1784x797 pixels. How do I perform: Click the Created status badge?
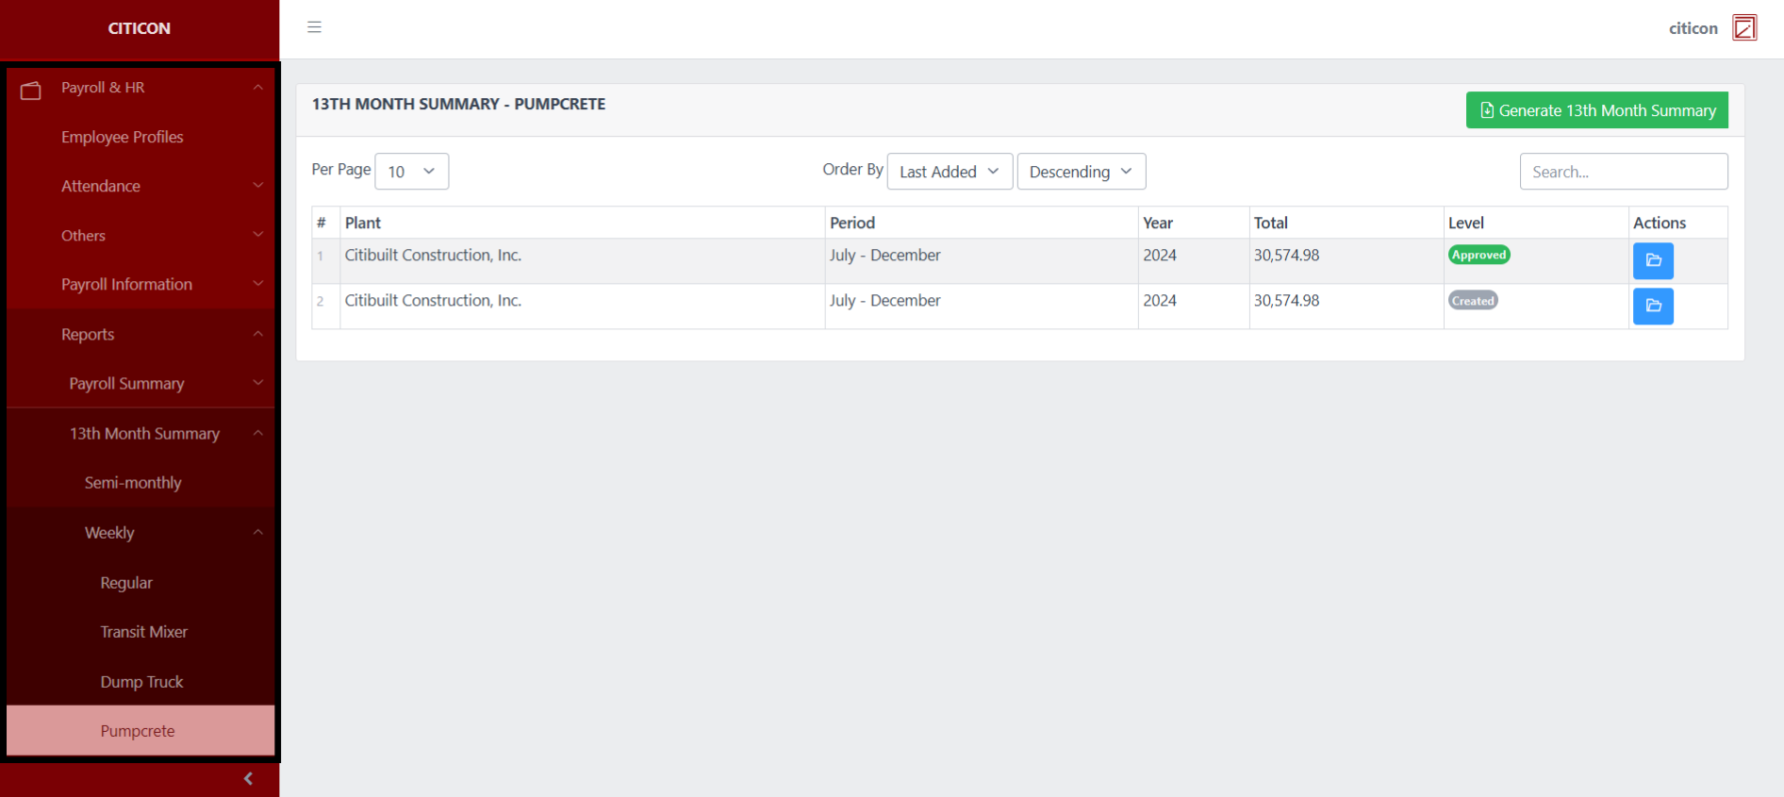[1472, 301]
